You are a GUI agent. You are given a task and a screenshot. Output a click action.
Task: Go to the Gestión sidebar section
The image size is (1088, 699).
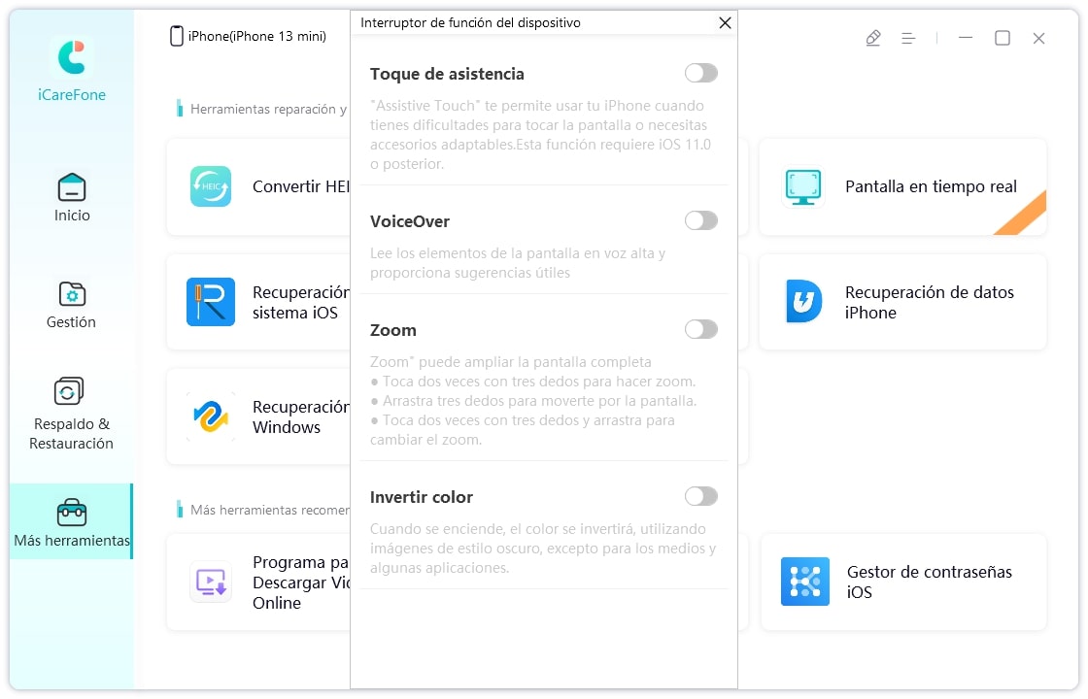[x=72, y=304]
